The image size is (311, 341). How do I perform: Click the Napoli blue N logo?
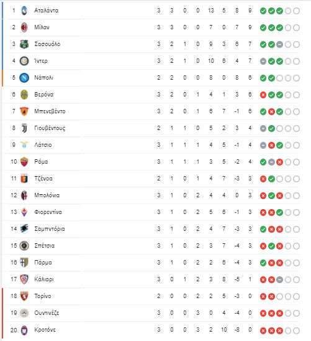click(24, 78)
